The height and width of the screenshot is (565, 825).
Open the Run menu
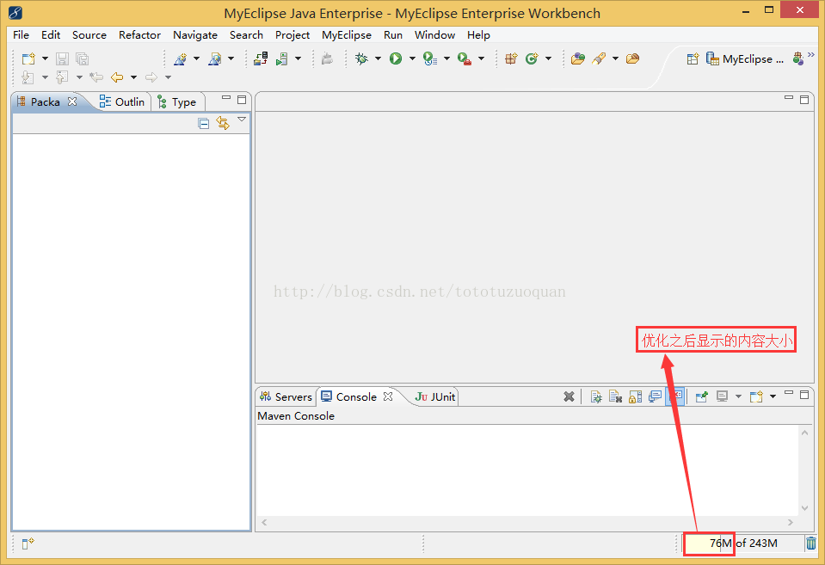point(392,34)
